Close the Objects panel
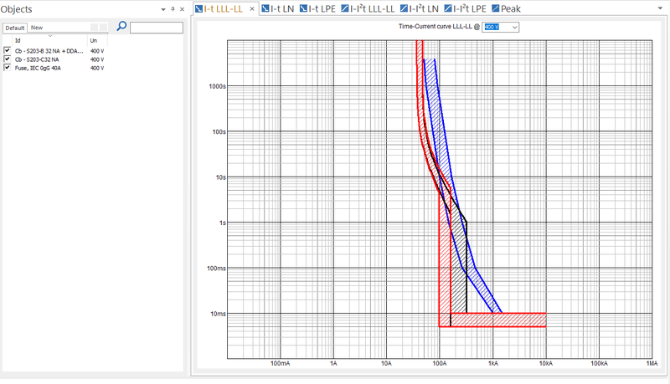 [x=182, y=9]
